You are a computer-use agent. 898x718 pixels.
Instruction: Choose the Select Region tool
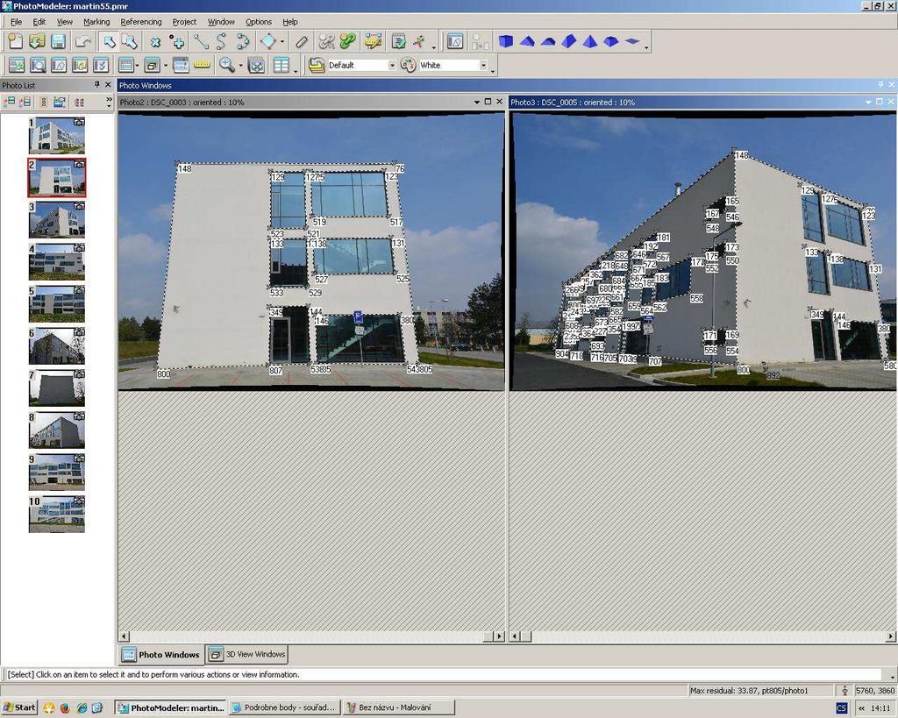tap(130, 41)
